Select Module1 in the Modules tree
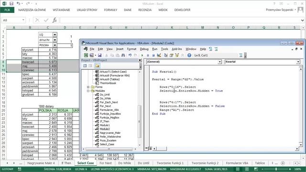The width and height of the screenshot is (306, 172). (105, 125)
